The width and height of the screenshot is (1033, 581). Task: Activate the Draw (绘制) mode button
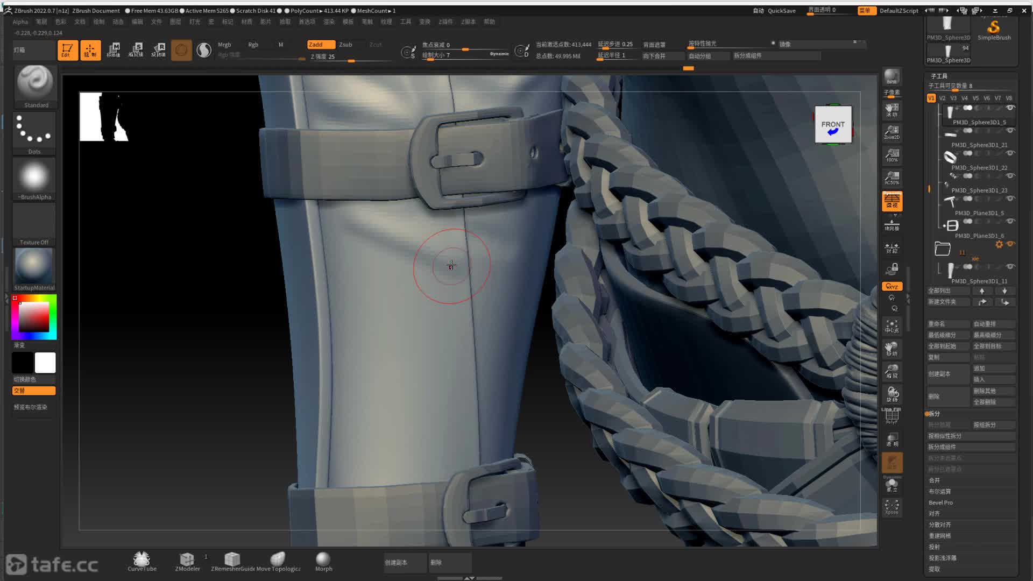coord(90,50)
